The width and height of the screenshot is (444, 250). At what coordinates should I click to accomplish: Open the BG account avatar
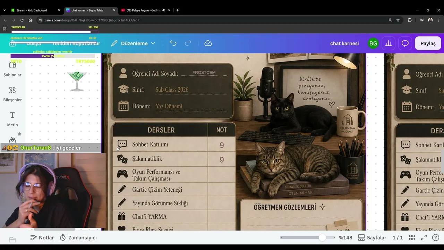373,43
